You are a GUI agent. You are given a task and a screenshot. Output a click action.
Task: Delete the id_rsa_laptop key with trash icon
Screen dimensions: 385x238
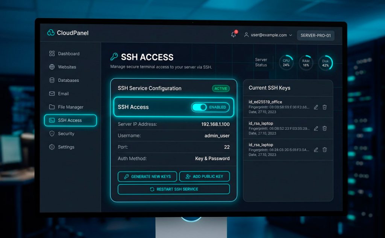click(324, 128)
